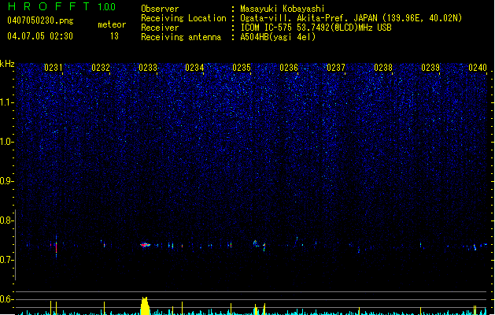Image resolution: width=495 pixels, height=315 pixels.
Task: Click the 'Observer' label
Action: [160, 9]
